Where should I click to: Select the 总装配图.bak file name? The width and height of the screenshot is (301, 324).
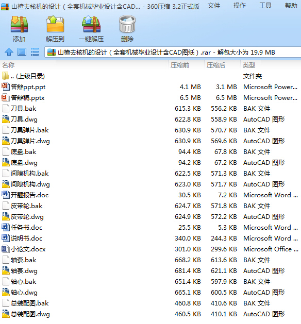(x=30, y=303)
